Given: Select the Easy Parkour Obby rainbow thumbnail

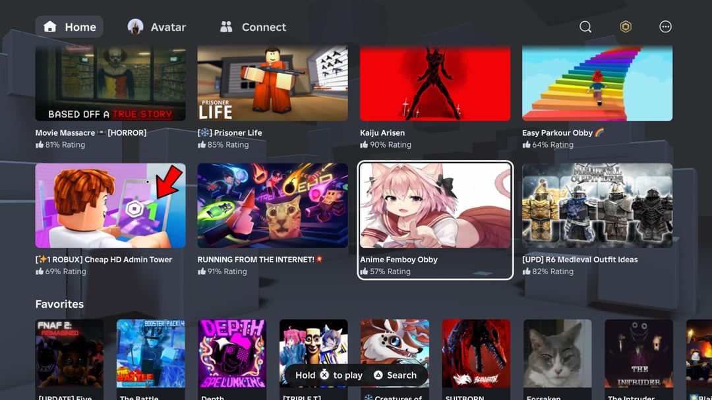Looking at the screenshot, I should click(x=597, y=83).
